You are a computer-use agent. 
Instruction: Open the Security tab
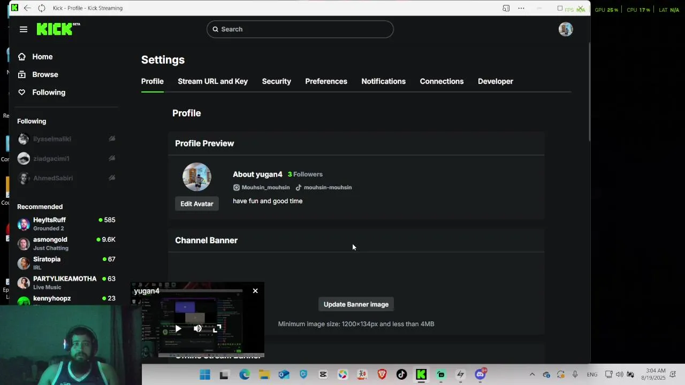[x=277, y=81]
